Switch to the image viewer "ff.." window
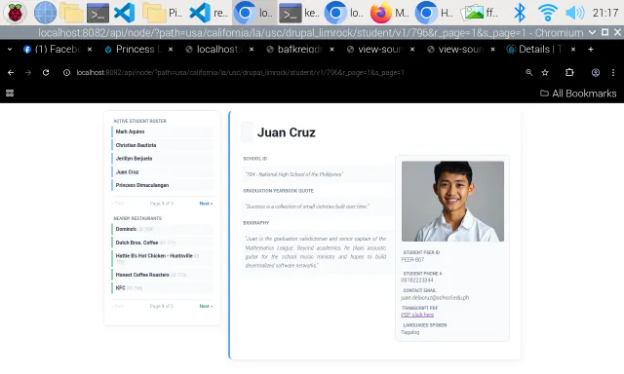This screenshot has height=374, width=624. point(480,13)
